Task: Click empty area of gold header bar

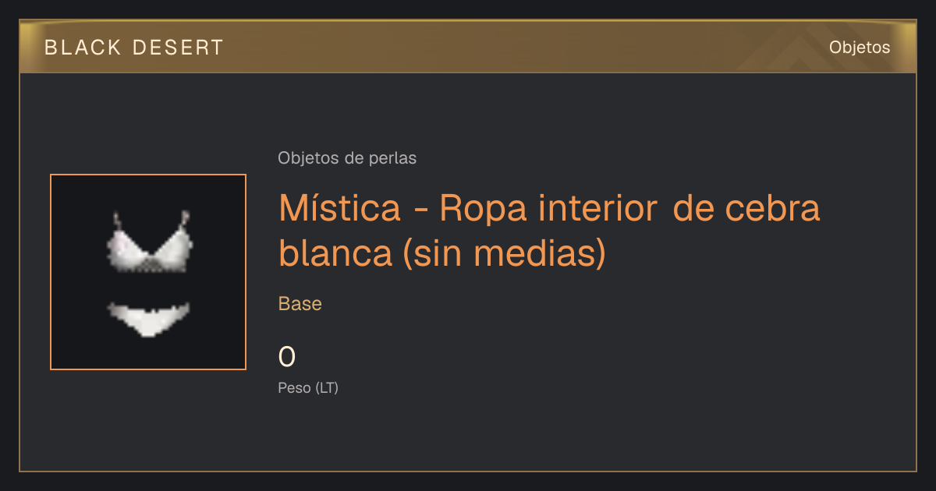Action: tap(507, 47)
